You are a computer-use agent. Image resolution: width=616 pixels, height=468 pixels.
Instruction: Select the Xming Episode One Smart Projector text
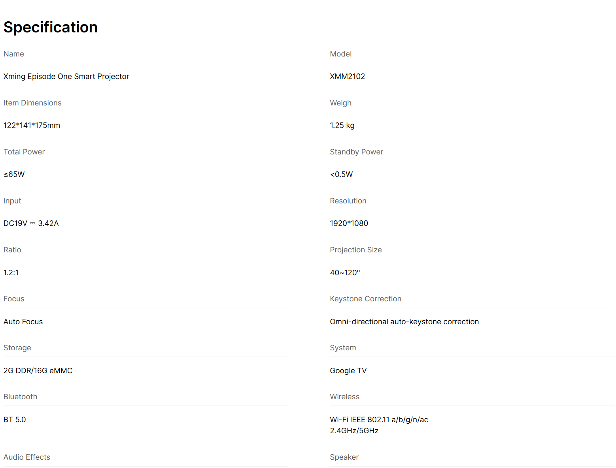[66, 76]
